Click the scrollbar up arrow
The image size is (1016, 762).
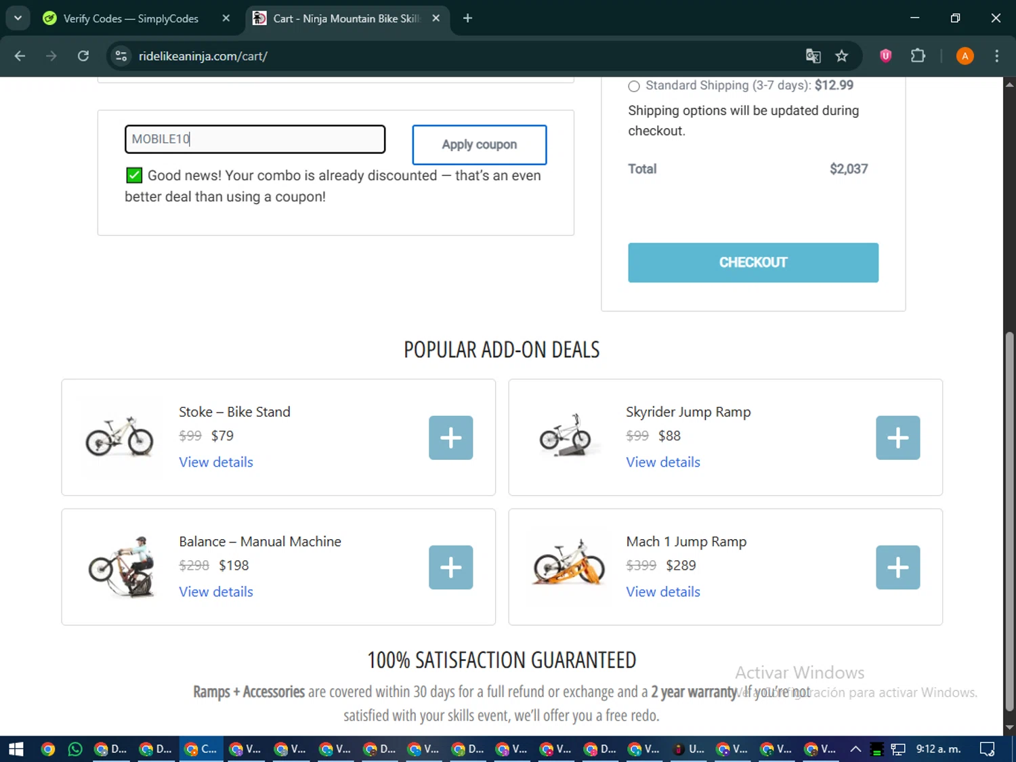click(x=1009, y=84)
